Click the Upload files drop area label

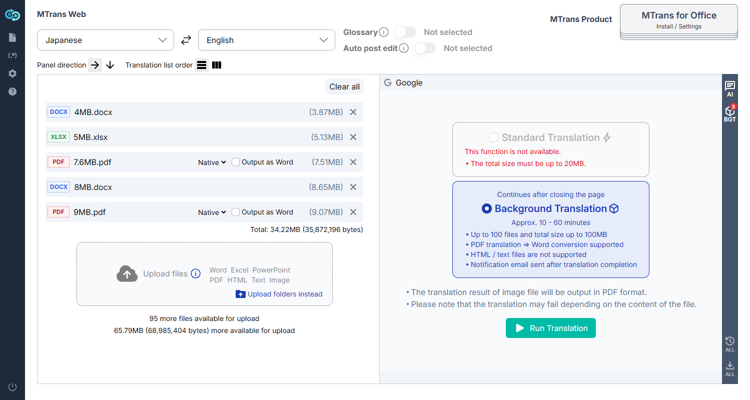[165, 273]
